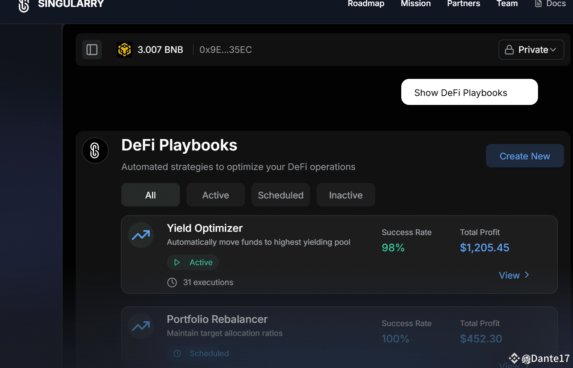
Task: Click the play icon in Active badge
Action: [177, 262]
